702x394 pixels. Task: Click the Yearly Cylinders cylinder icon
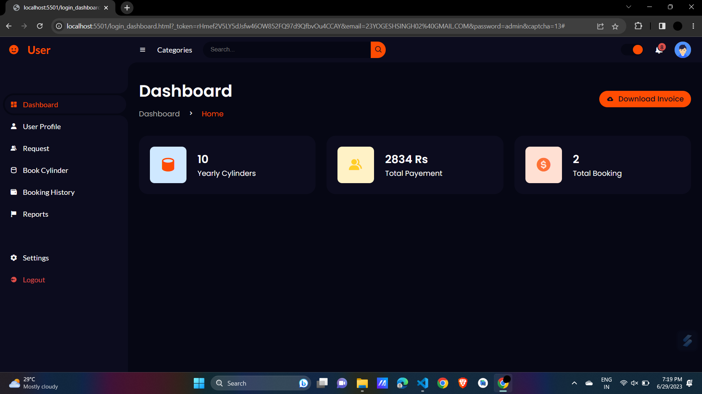[168, 165]
